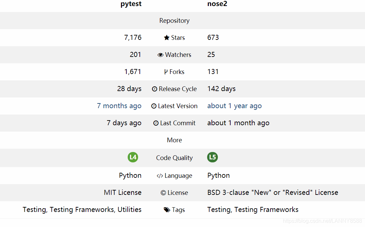Click the nose2 column heading
This screenshot has width=365, height=227.
pos(217,4)
